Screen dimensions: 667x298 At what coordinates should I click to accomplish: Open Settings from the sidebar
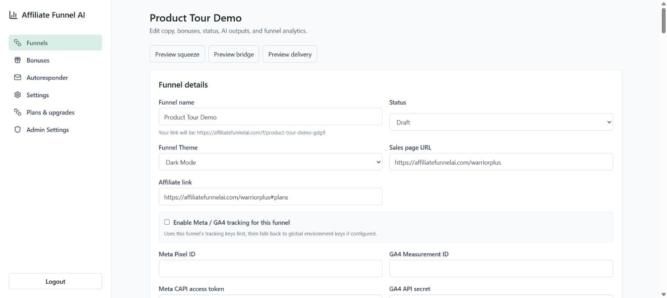(x=55, y=95)
